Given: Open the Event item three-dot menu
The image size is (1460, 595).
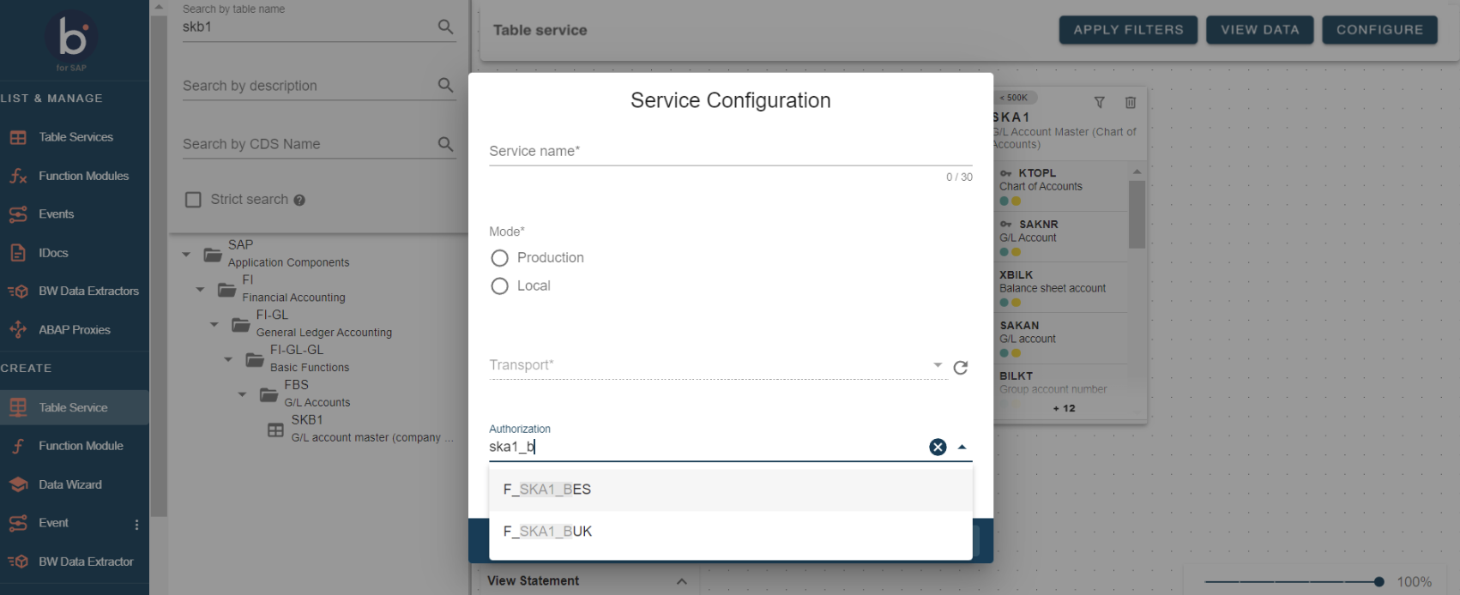Looking at the screenshot, I should (x=136, y=524).
